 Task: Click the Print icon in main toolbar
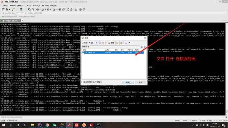(x=37, y=9)
